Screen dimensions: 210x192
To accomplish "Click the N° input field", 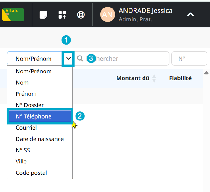I will (x=189, y=59).
